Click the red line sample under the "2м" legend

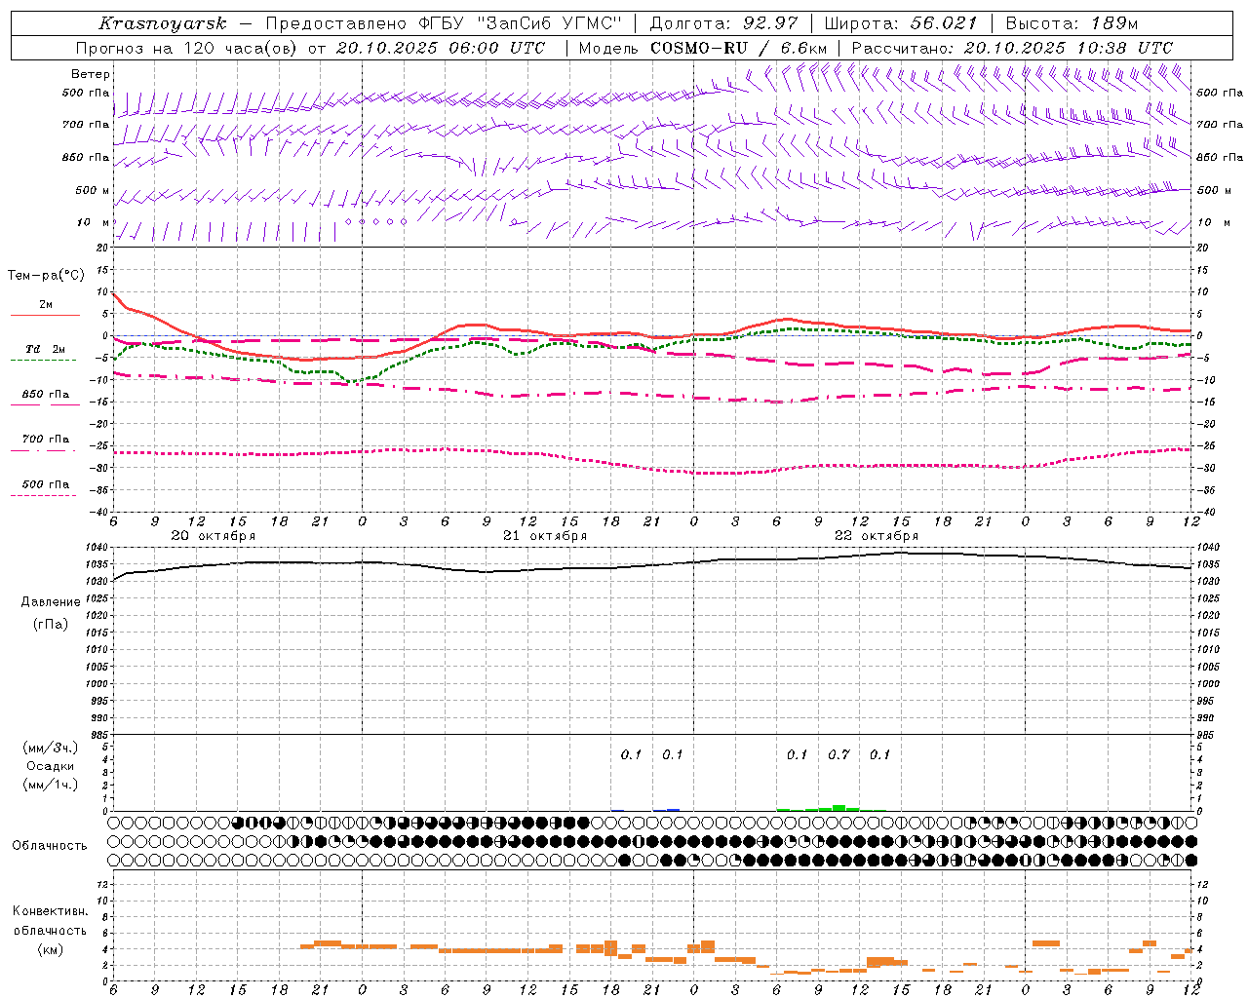point(45,315)
